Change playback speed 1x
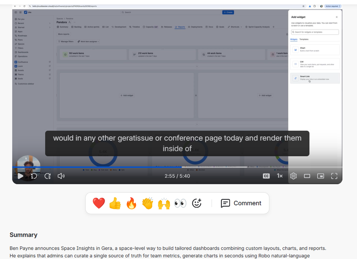 [x=279, y=176]
